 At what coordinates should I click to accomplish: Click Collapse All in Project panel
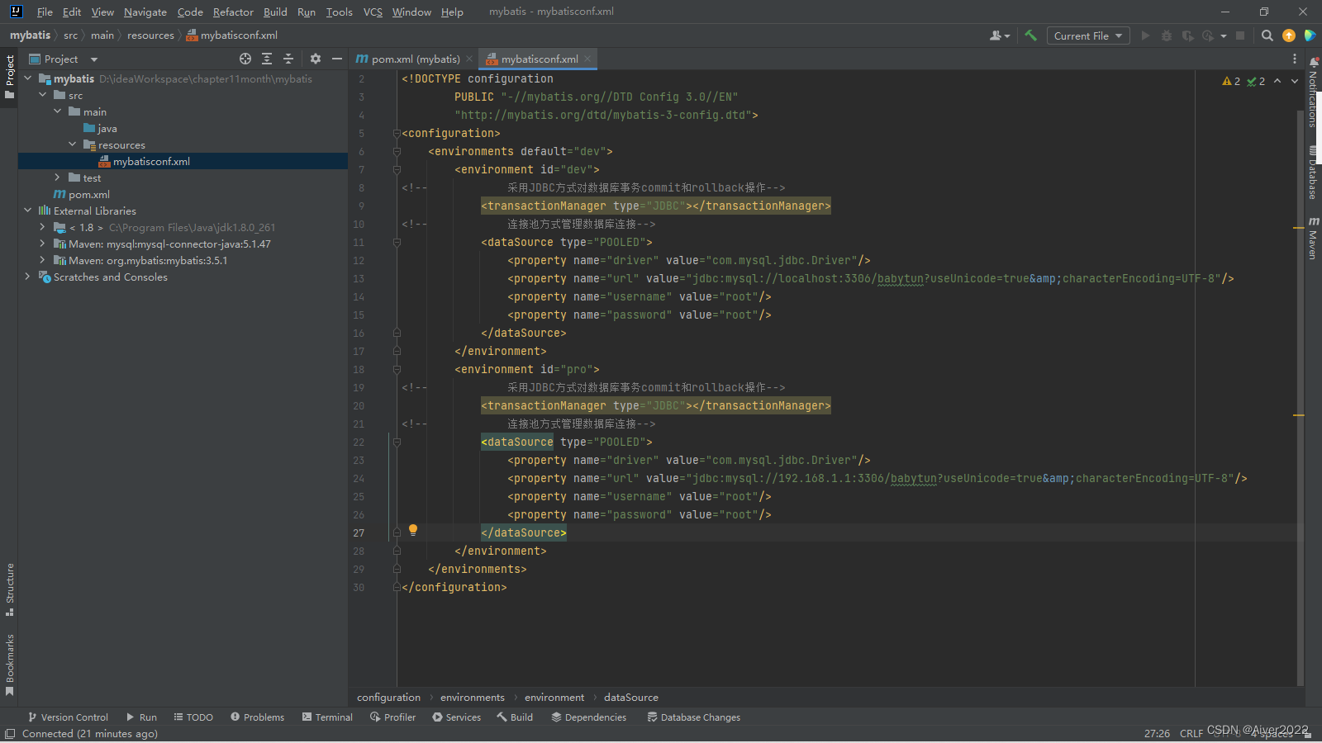(x=288, y=59)
